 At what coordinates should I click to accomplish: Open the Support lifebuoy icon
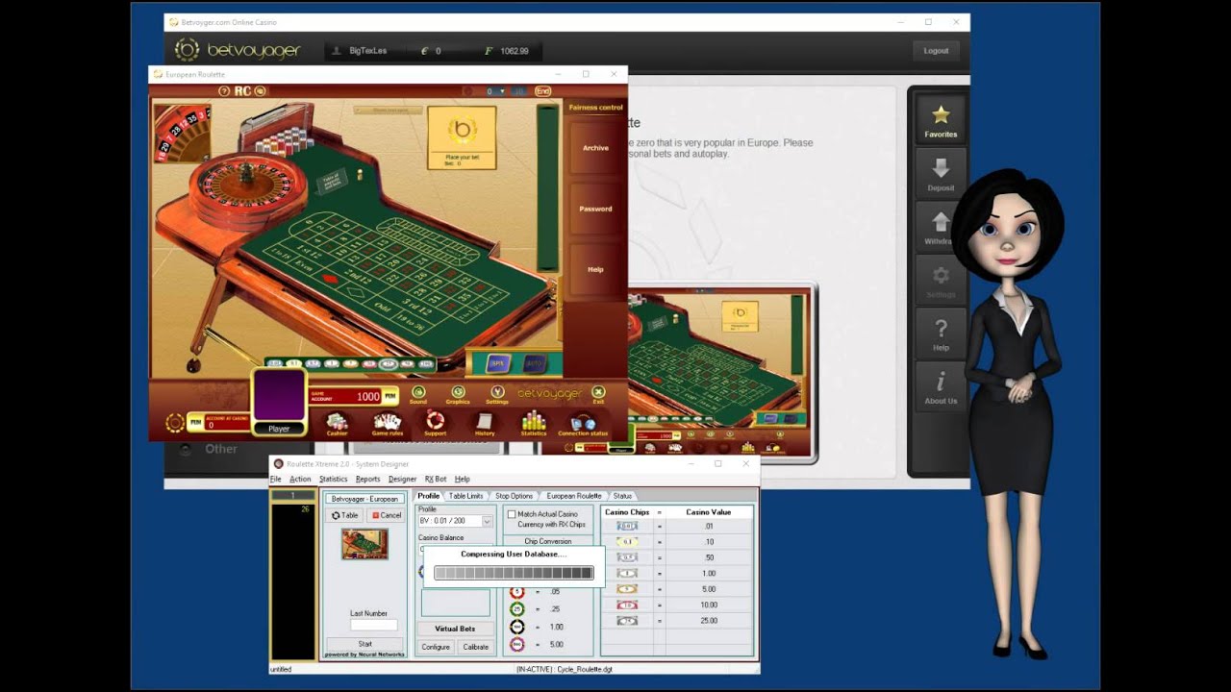436,423
